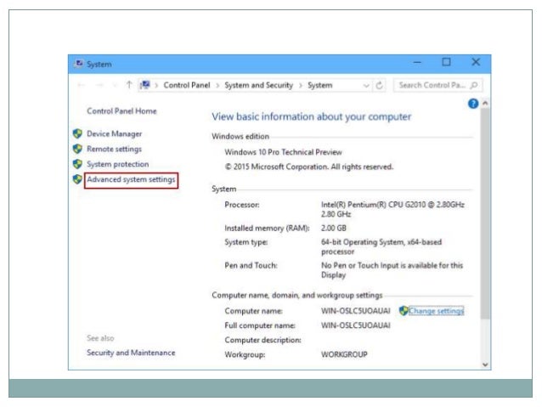
Task: Close the System window
Action: [476, 62]
